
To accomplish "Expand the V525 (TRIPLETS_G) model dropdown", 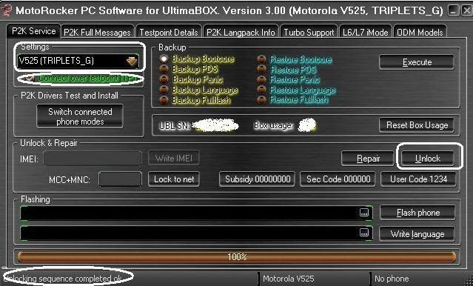I will pyautogui.click(x=132, y=61).
